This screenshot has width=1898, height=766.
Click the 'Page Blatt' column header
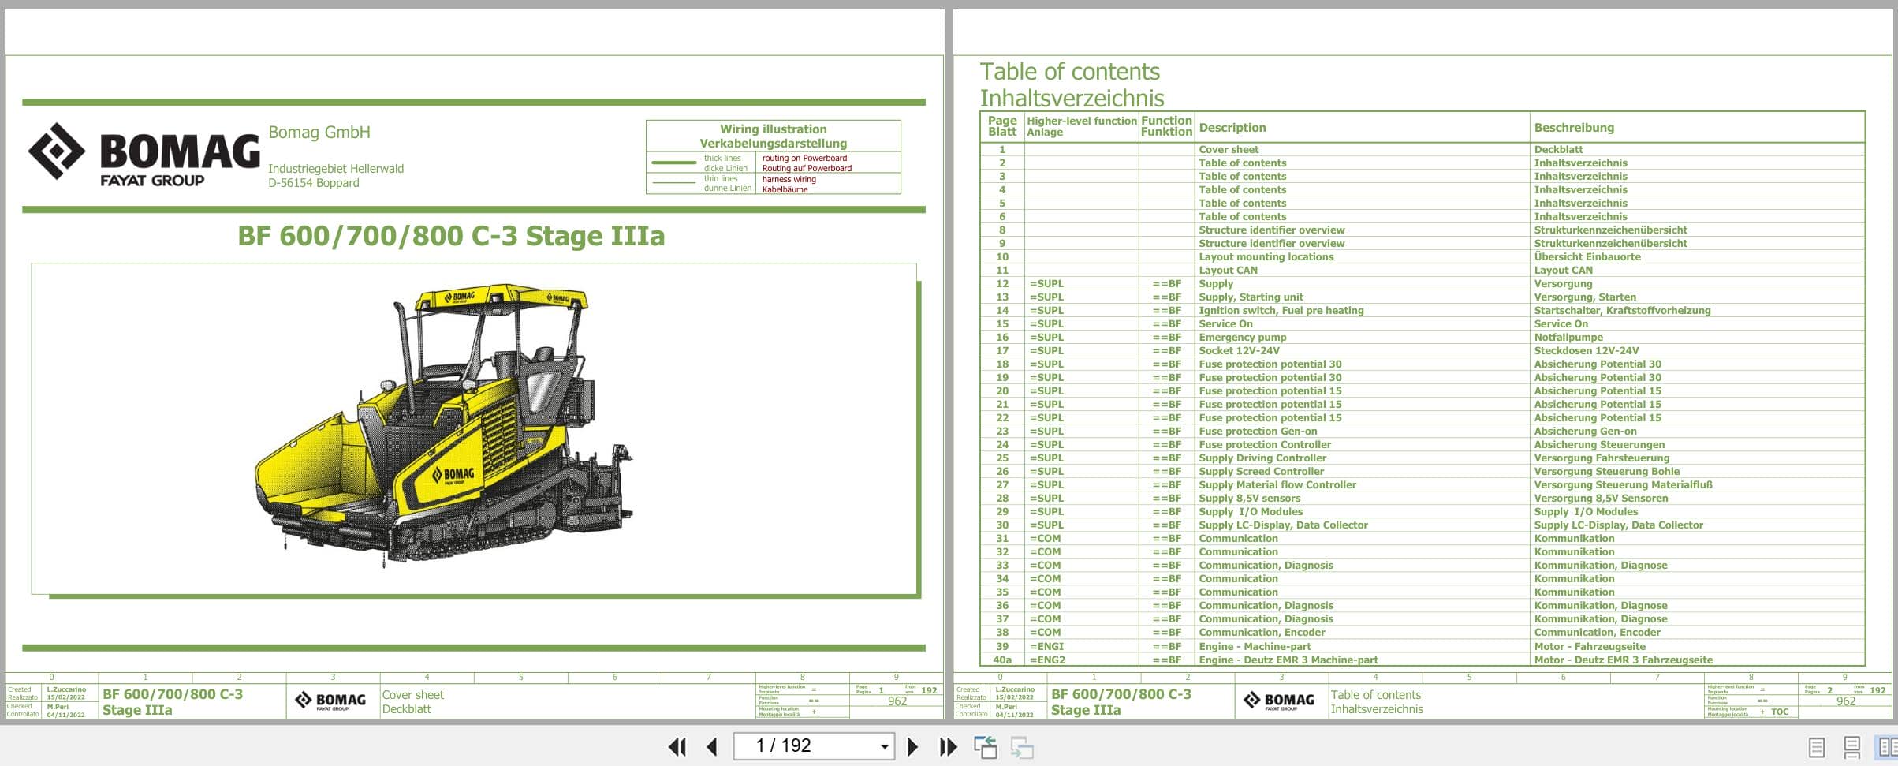point(1002,126)
